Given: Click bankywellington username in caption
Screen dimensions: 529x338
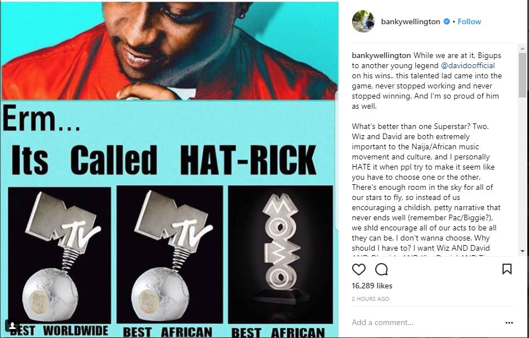Looking at the screenshot, I should 381,55.
